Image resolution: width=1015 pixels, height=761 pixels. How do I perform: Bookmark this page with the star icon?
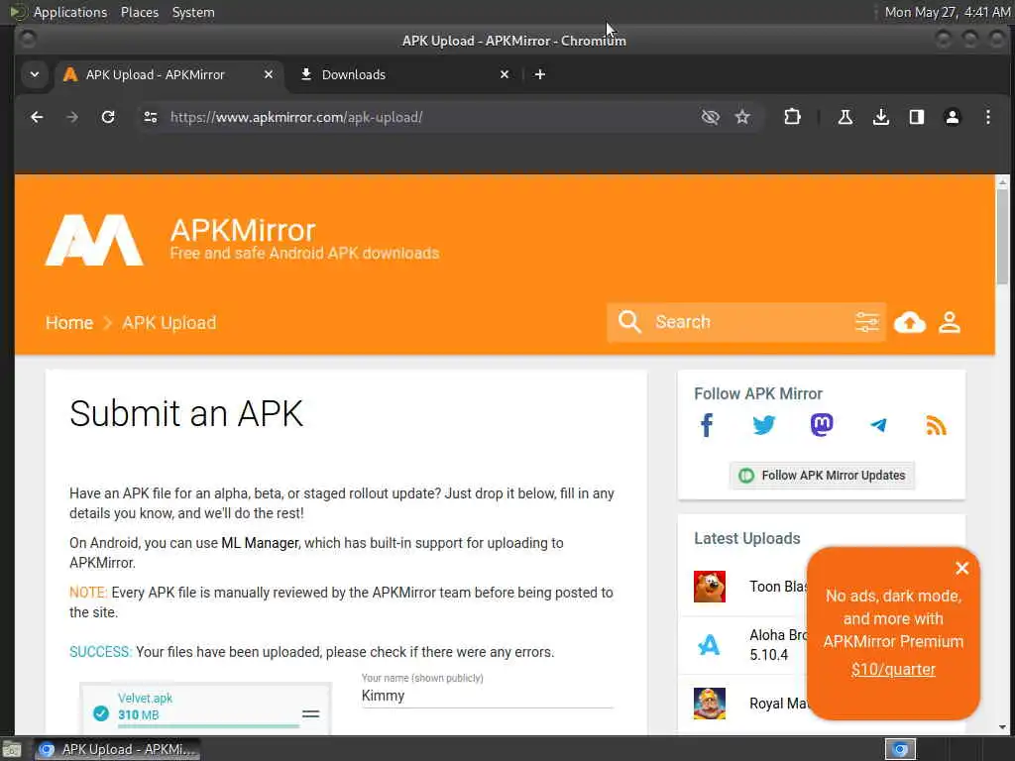[742, 117]
